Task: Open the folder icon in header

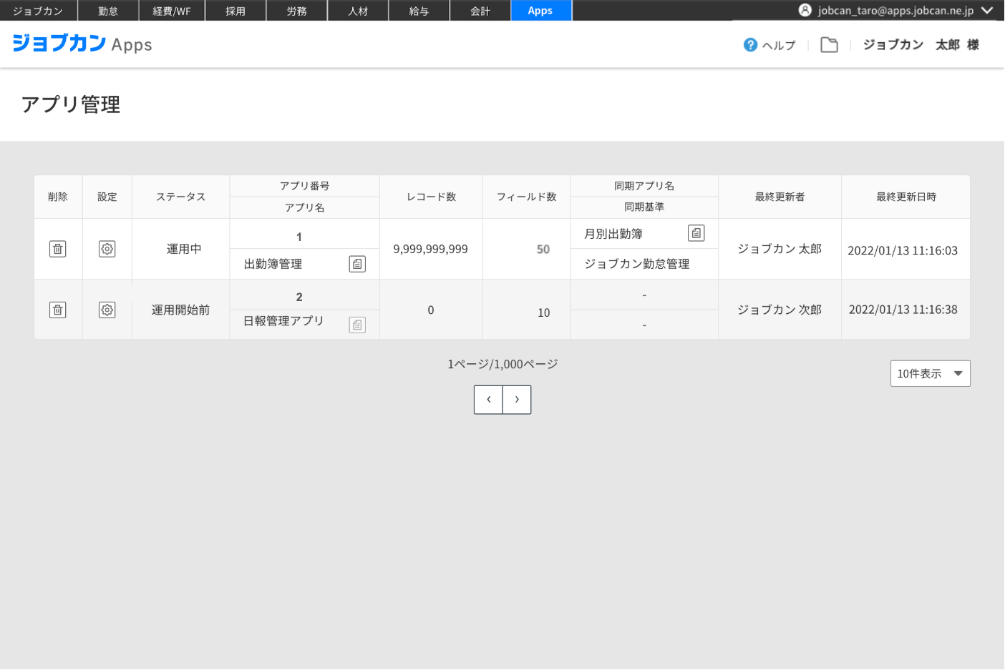Action: coord(829,45)
